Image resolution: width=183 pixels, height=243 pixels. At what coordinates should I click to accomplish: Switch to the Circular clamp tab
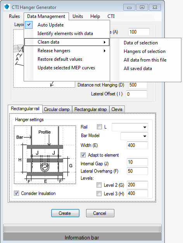tap(57, 109)
